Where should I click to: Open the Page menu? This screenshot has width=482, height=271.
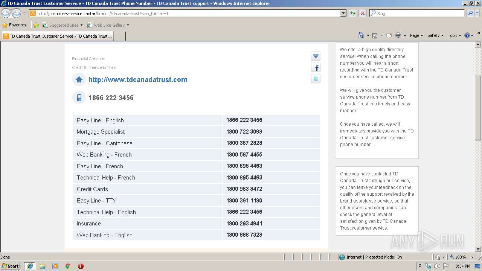[x=416, y=35]
